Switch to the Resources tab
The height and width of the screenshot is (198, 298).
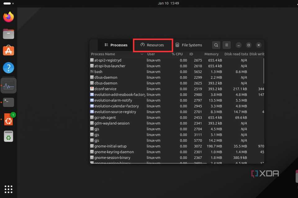153,45
